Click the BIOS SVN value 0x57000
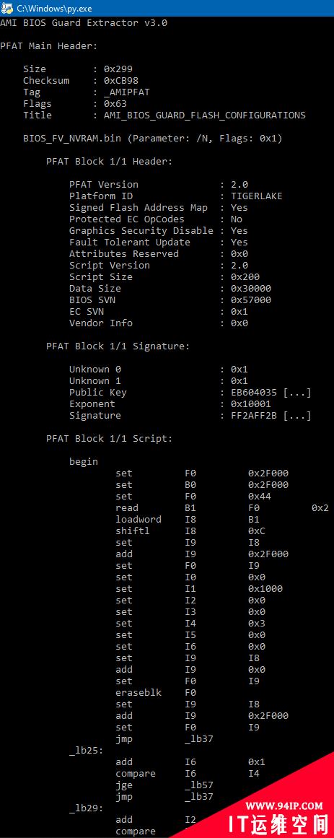Screen dimensions: 334x838 tap(251, 300)
